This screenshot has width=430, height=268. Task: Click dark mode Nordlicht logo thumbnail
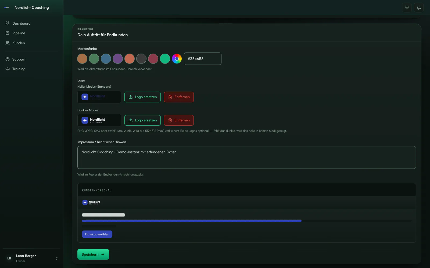[99, 120]
